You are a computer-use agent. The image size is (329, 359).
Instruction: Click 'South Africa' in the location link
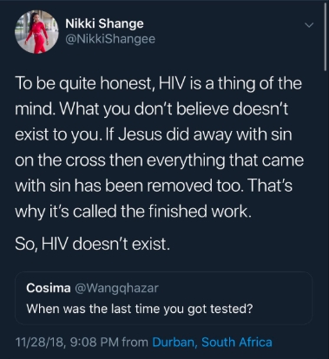coord(237,343)
